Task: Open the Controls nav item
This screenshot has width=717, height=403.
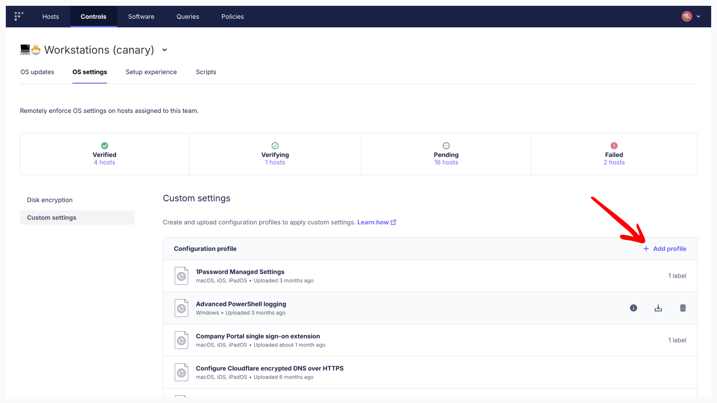Action: click(94, 17)
